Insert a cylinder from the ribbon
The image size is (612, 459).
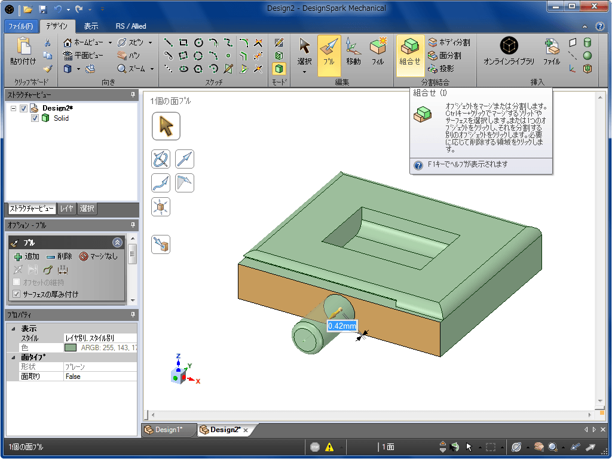(x=587, y=42)
